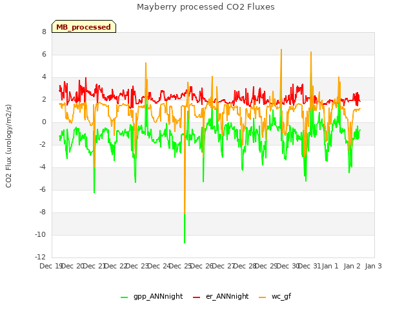The image size is (413, 309).
Task: Click the MB_processed annotation label
Action: pos(84,27)
